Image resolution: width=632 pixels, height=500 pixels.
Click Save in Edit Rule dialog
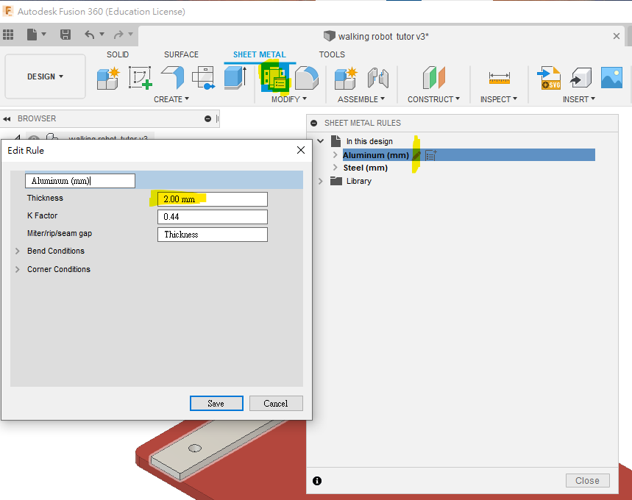point(216,403)
